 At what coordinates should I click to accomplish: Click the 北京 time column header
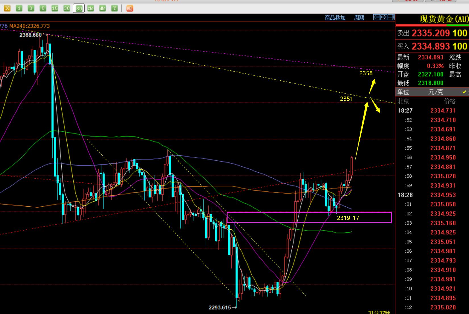pyautogui.click(x=403, y=101)
